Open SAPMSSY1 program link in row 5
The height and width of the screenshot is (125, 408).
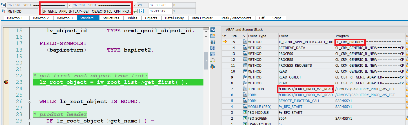click(343, 101)
